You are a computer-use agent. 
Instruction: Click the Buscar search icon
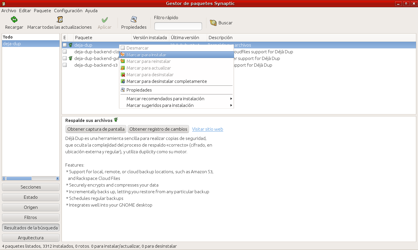(213, 23)
